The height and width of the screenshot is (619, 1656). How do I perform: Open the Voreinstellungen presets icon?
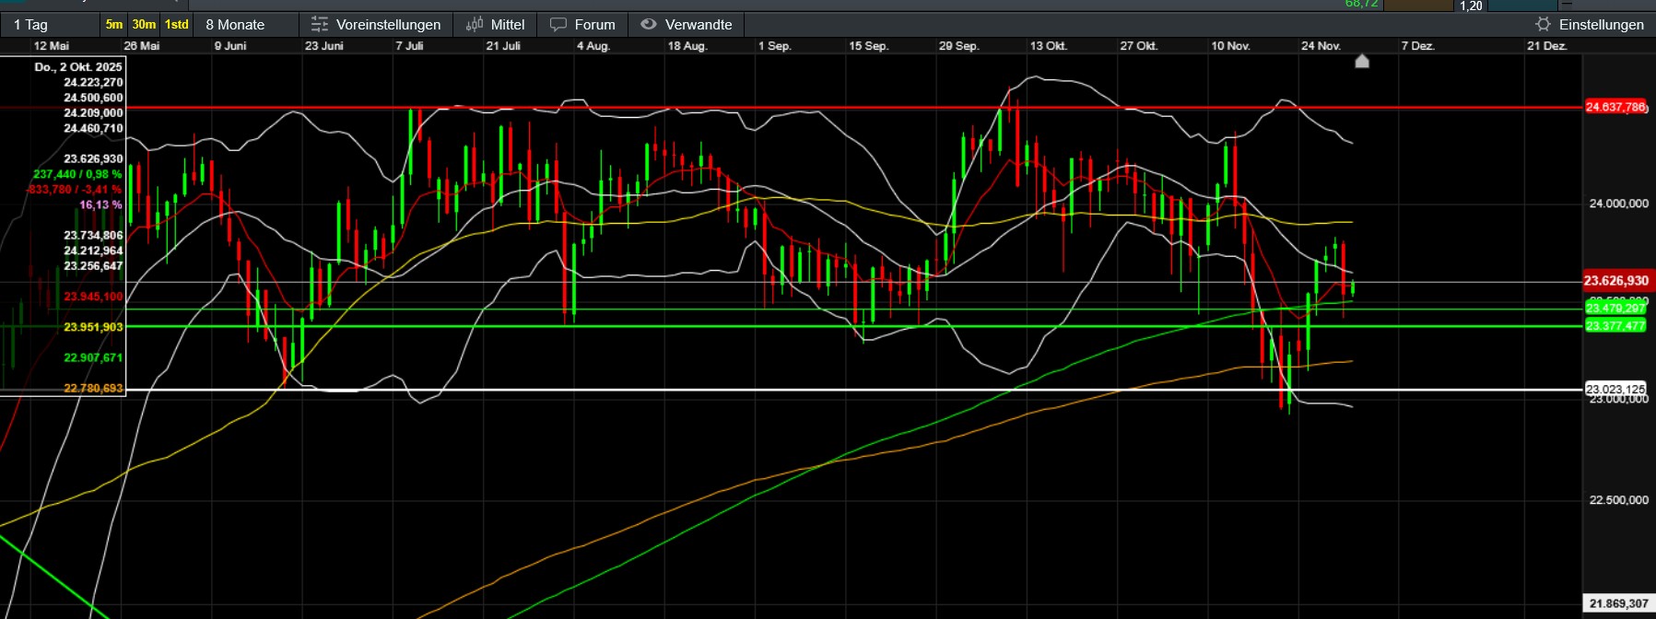click(319, 25)
